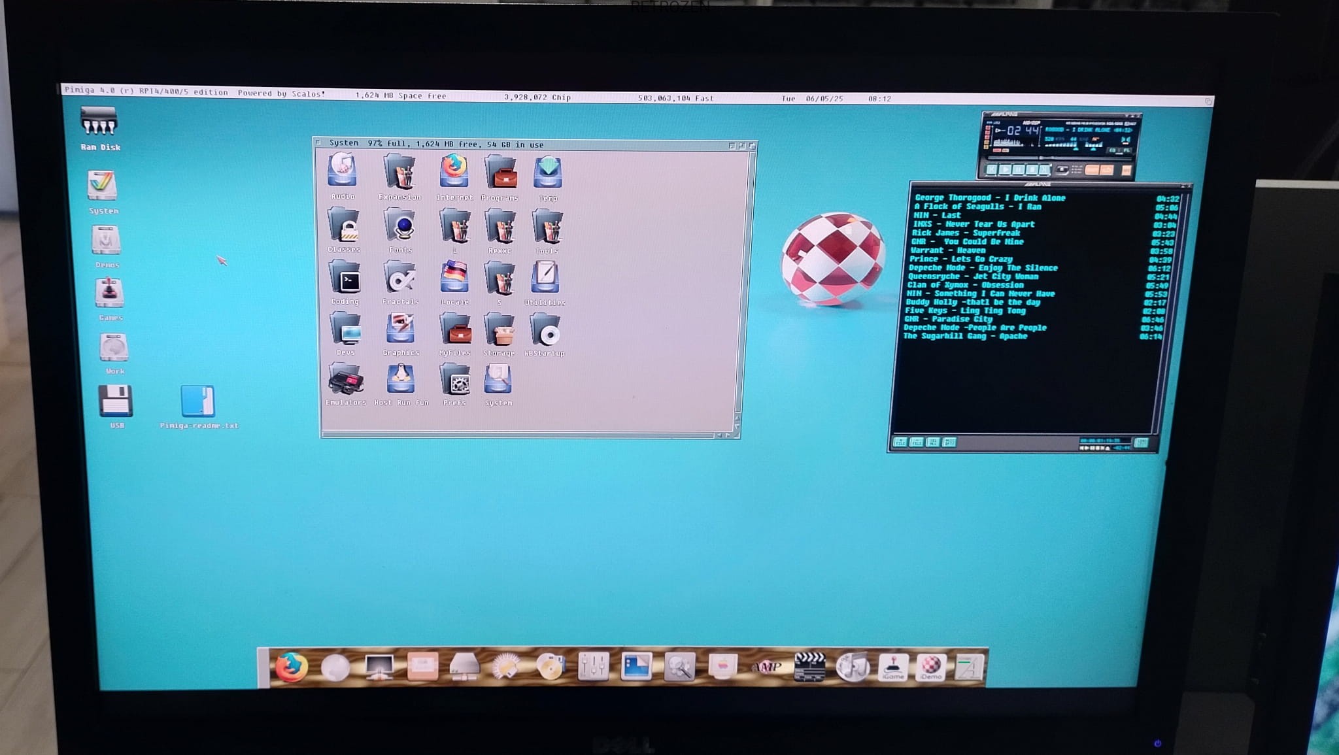
Task: Open the mixer sliders dock icon
Action: [x=593, y=667]
